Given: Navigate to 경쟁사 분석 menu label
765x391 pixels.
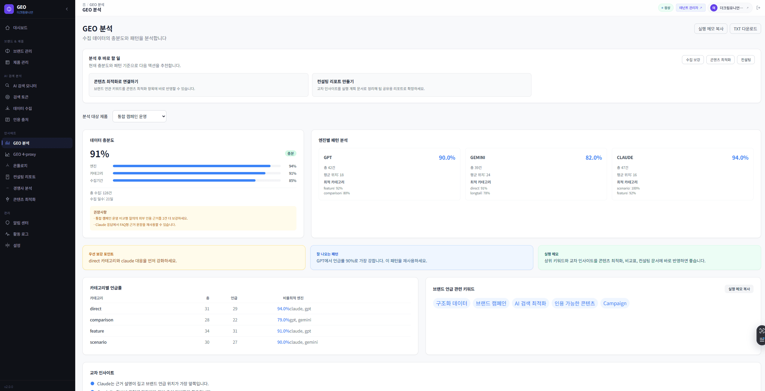Looking at the screenshot, I should 23,188.
